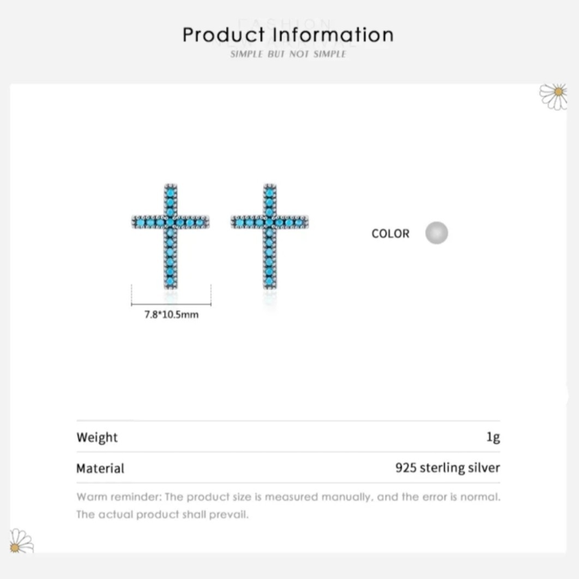579x579 pixels.
Task: Click the center stone of the left cross
Action: click(x=171, y=222)
